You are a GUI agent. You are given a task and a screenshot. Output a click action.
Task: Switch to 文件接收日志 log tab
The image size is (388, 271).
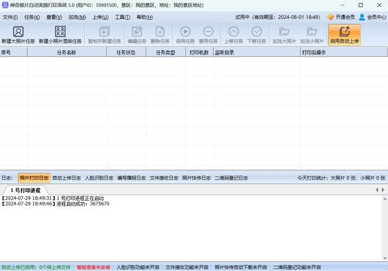164,178
